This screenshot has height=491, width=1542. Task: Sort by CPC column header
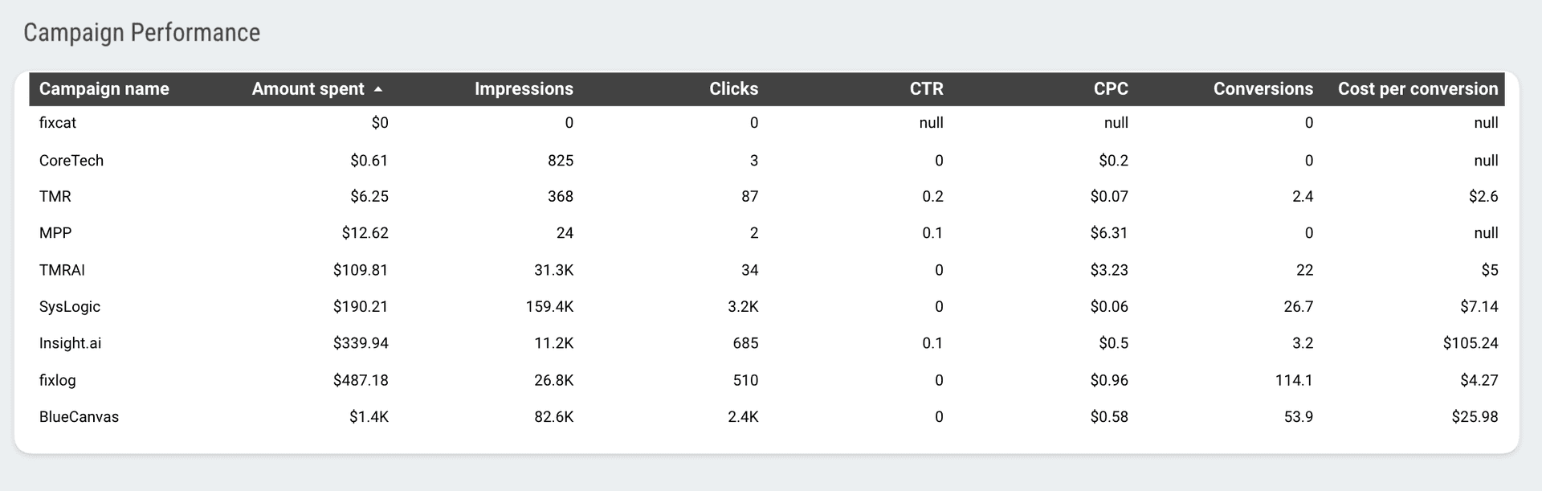(1109, 89)
